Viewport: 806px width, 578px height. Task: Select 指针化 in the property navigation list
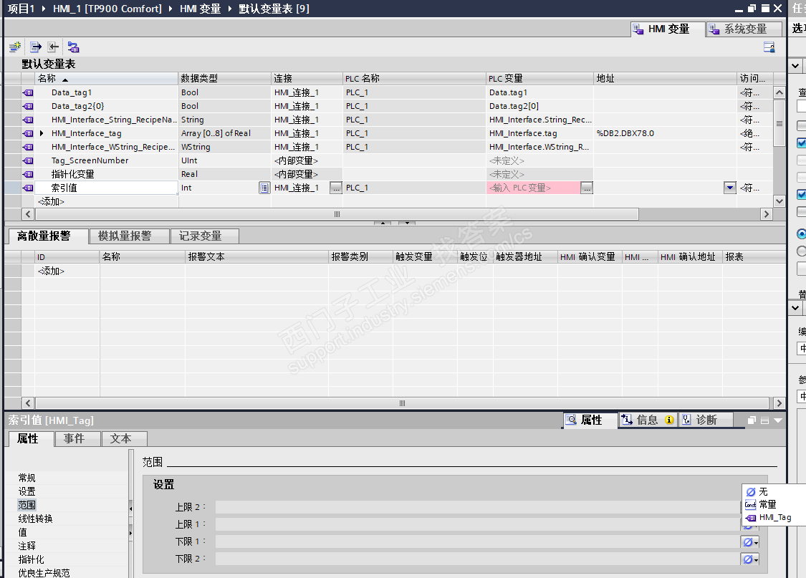32,559
